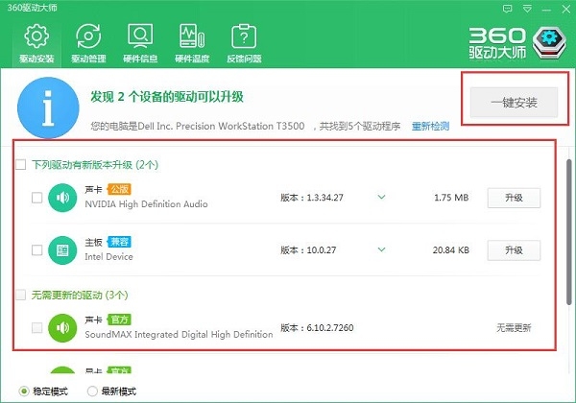Screen dimensions: 576x403
Task: Expand version dropdown for 10.0.27
Action: [x=382, y=249]
